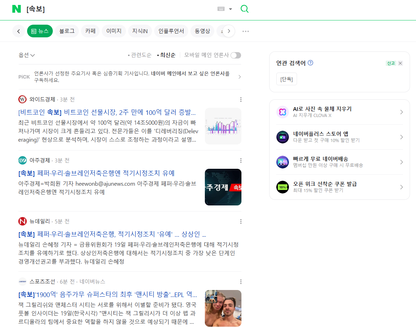
Task: Open the 뉴데일리 상상인 headline
Action: point(112,234)
